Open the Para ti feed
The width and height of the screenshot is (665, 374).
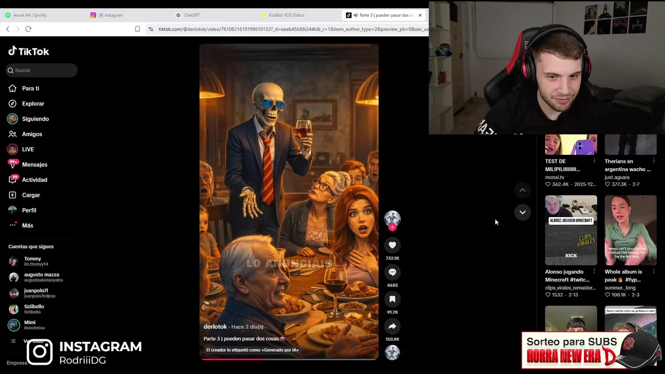point(31,88)
